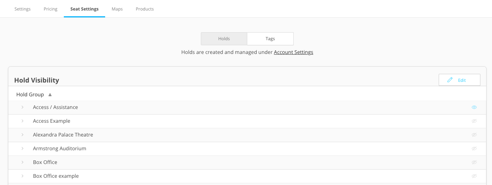The height and width of the screenshot is (185, 492).
Task: Click the eye icon for Box Office example
Action: [474, 176]
